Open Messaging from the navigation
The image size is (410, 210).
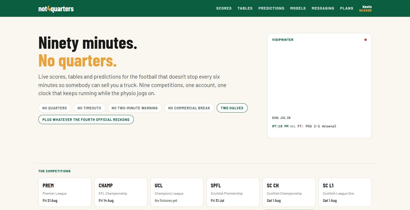click(323, 8)
